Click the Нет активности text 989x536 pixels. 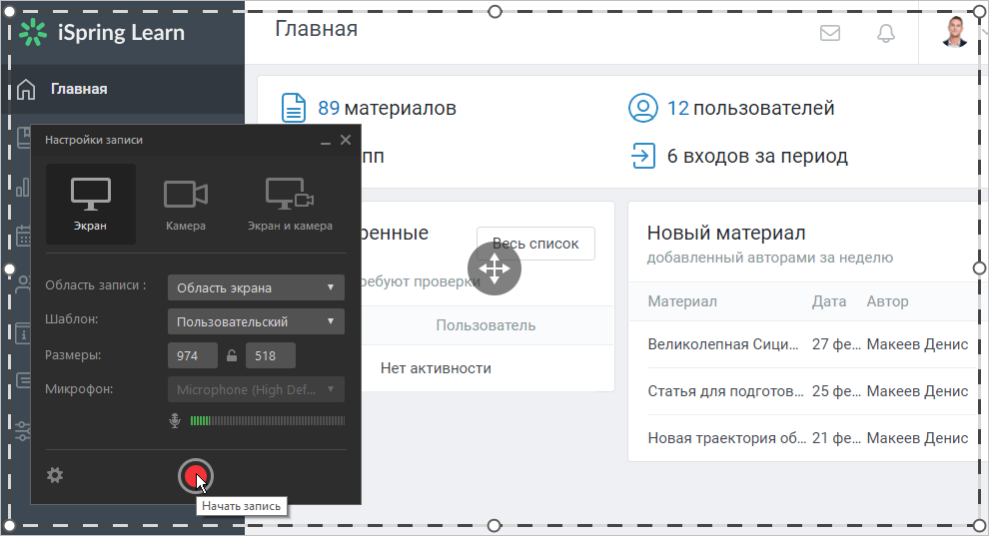click(436, 368)
